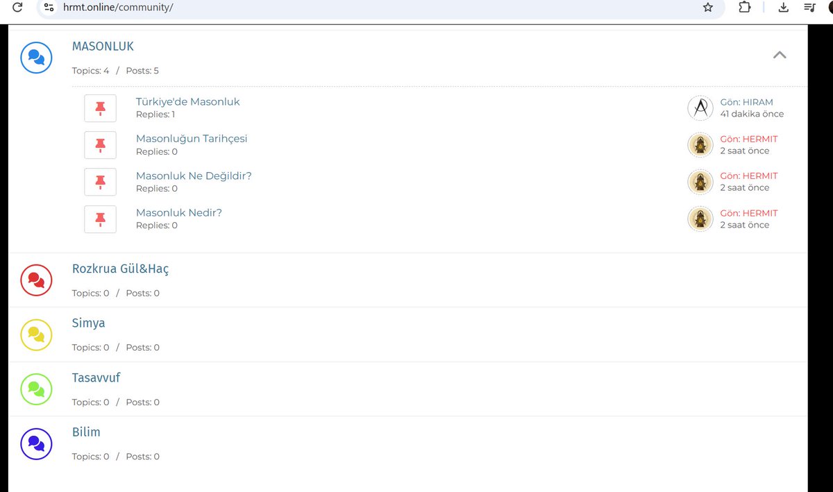Click the address bar showing hrmt.online/community/
Image resolution: width=833 pixels, height=492 pixels.
pyautogui.click(x=380, y=8)
